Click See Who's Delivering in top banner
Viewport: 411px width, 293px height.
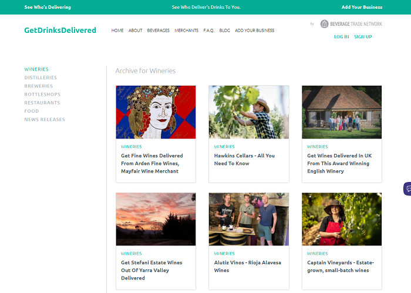pos(48,7)
